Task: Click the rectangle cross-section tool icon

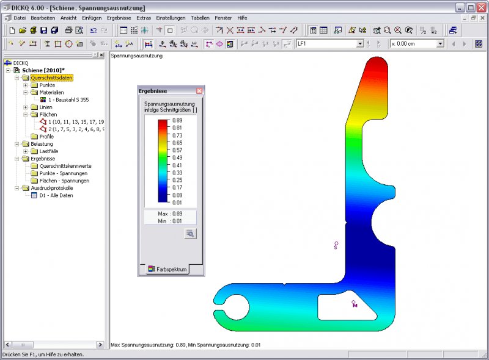Action: (x=58, y=44)
